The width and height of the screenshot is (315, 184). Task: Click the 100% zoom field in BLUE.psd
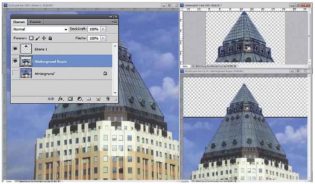pyautogui.click(x=9, y=181)
